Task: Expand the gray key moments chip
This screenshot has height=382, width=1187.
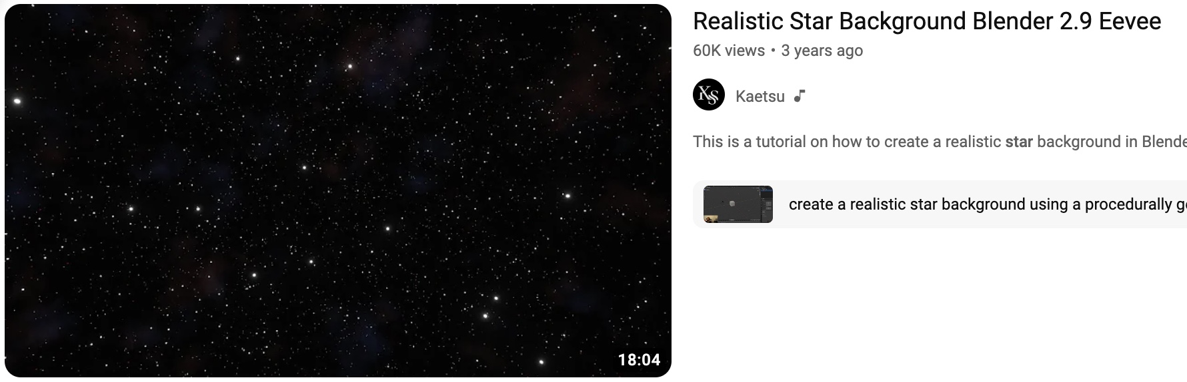Action: [x=940, y=204]
